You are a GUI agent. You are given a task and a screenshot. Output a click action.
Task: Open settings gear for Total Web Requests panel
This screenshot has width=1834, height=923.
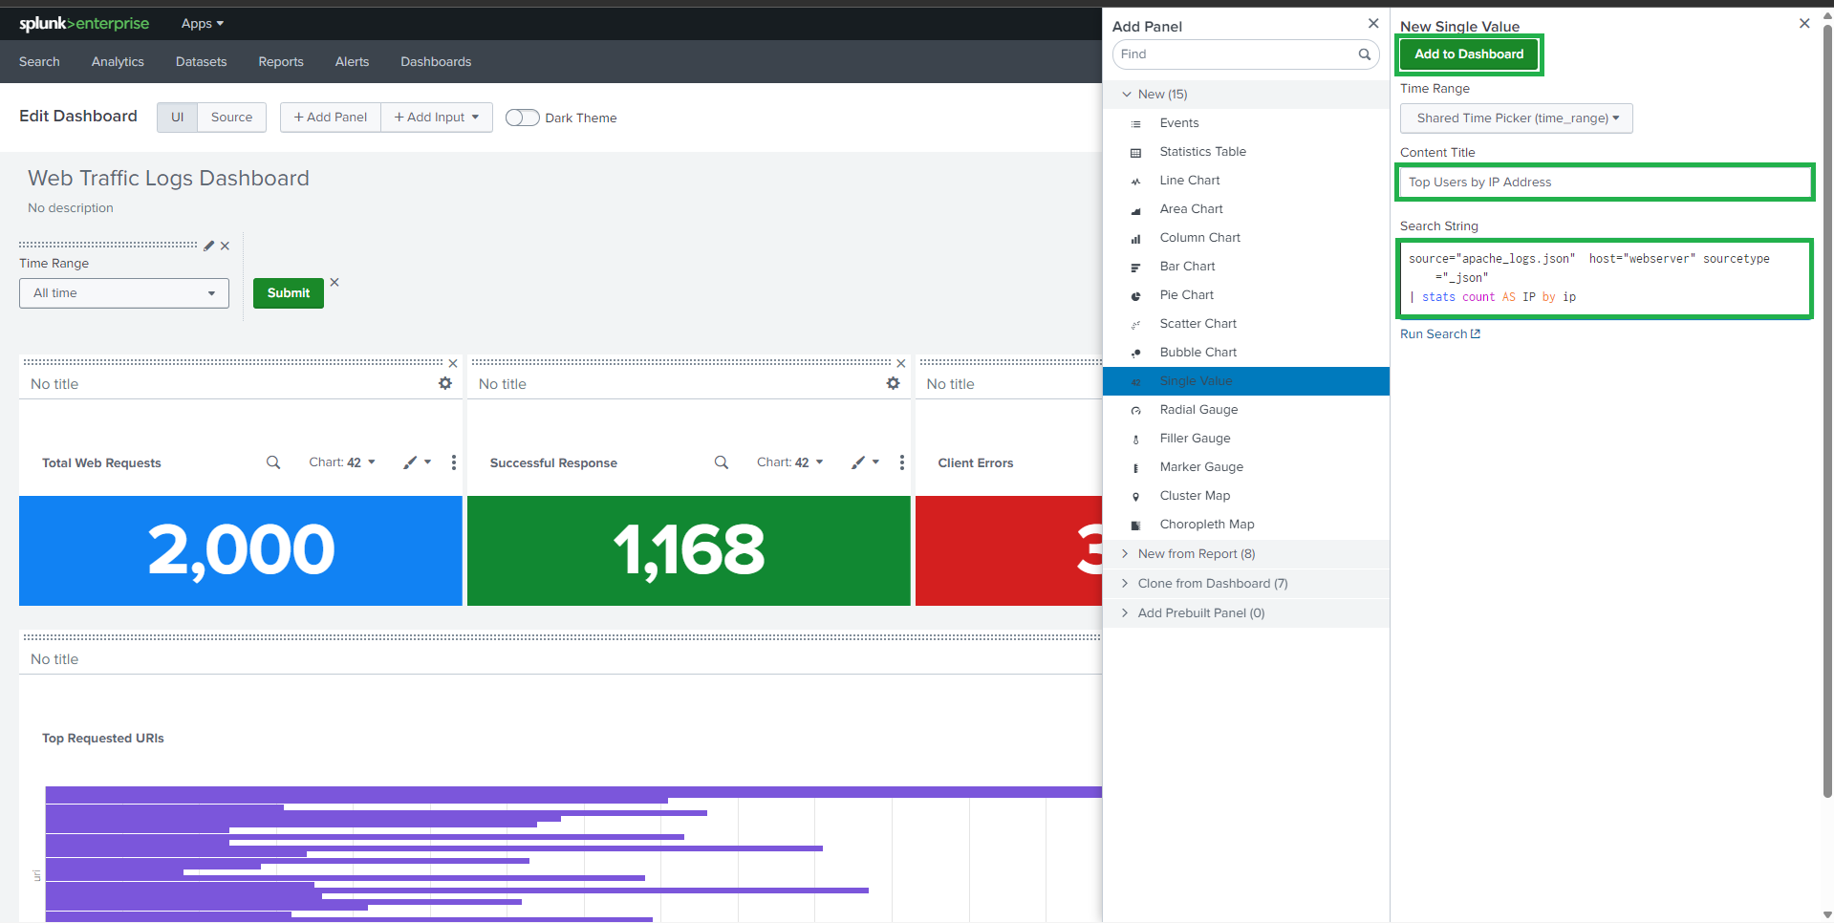pyautogui.click(x=445, y=383)
